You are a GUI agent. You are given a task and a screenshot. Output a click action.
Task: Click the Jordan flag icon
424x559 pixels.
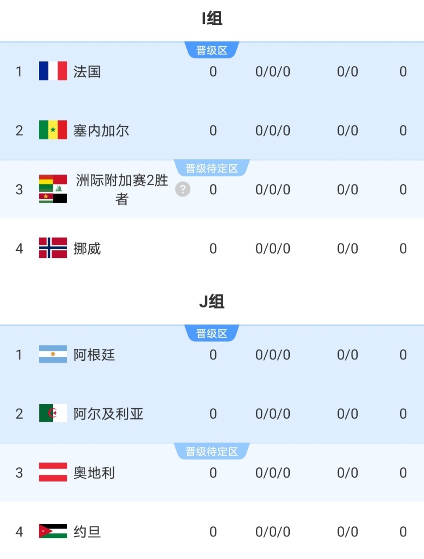[53, 531]
